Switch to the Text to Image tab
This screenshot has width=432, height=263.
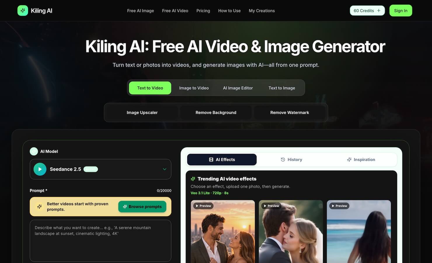click(282, 88)
